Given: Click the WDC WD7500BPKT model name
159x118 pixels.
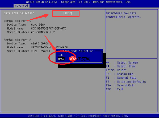Looking at the screenshot, I should tap(48, 28).
